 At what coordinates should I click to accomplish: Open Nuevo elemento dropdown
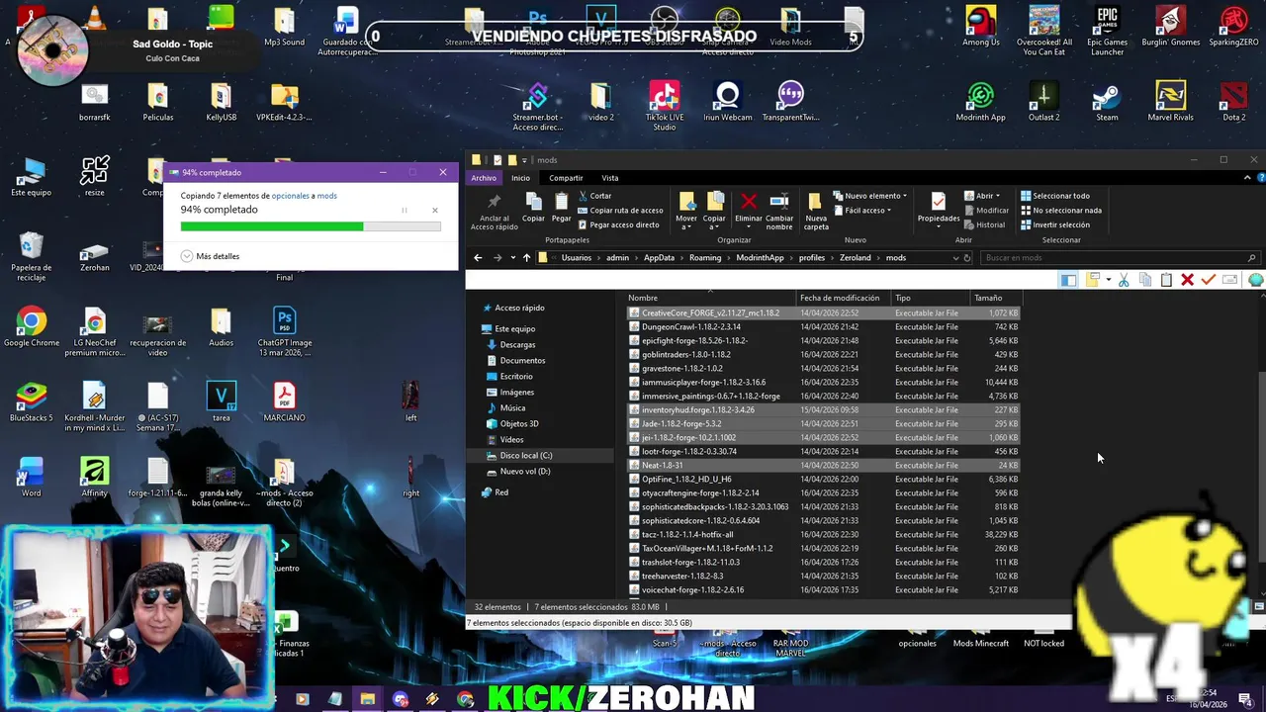pos(871,196)
